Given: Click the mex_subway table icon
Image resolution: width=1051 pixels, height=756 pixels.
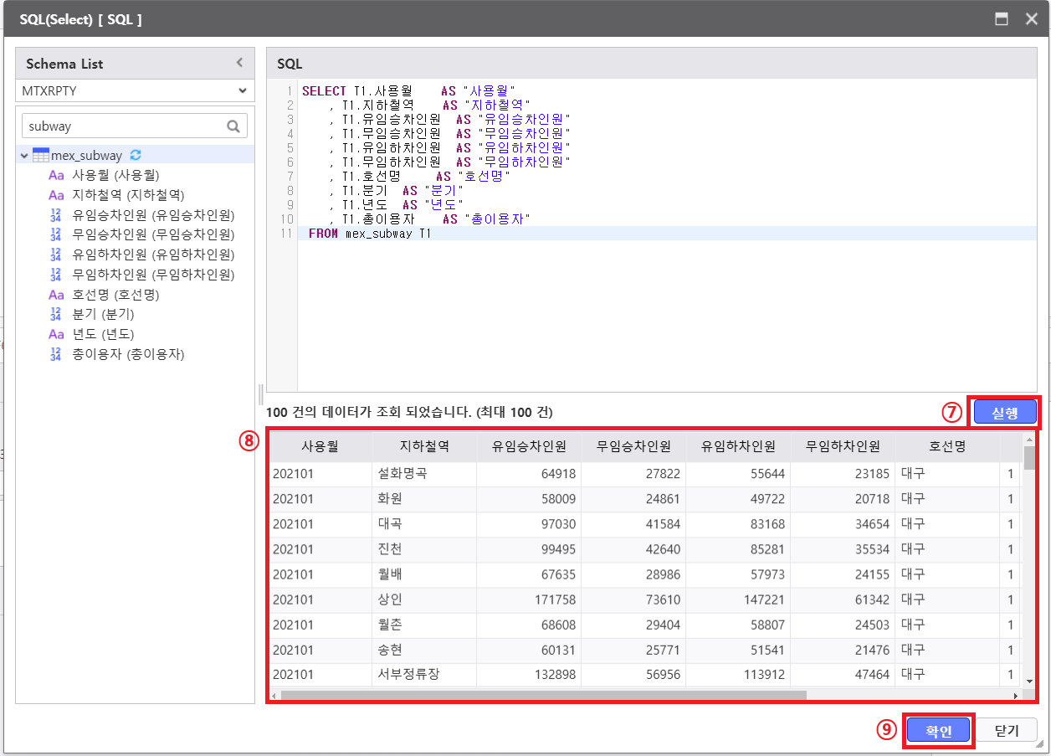Looking at the screenshot, I should 40,155.
